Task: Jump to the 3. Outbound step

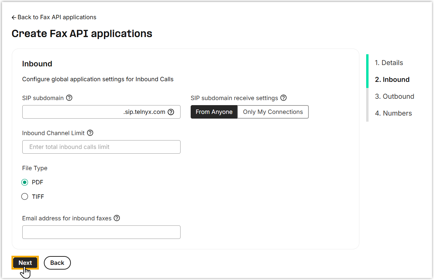Action: click(x=394, y=96)
